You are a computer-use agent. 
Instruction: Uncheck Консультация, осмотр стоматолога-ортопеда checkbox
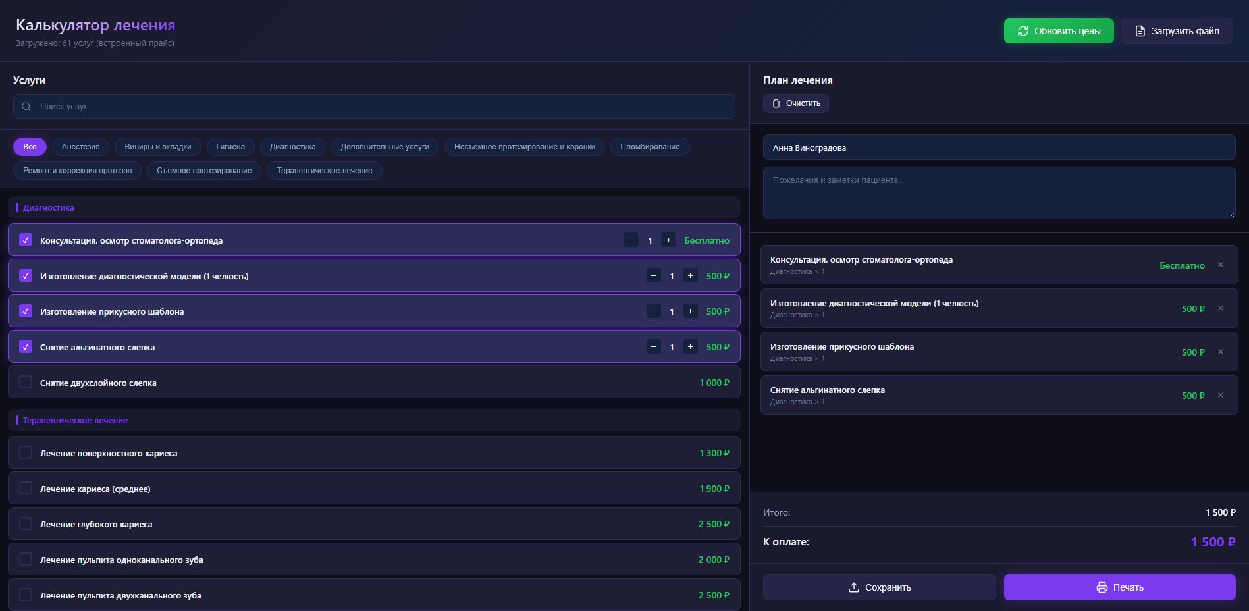26,240
